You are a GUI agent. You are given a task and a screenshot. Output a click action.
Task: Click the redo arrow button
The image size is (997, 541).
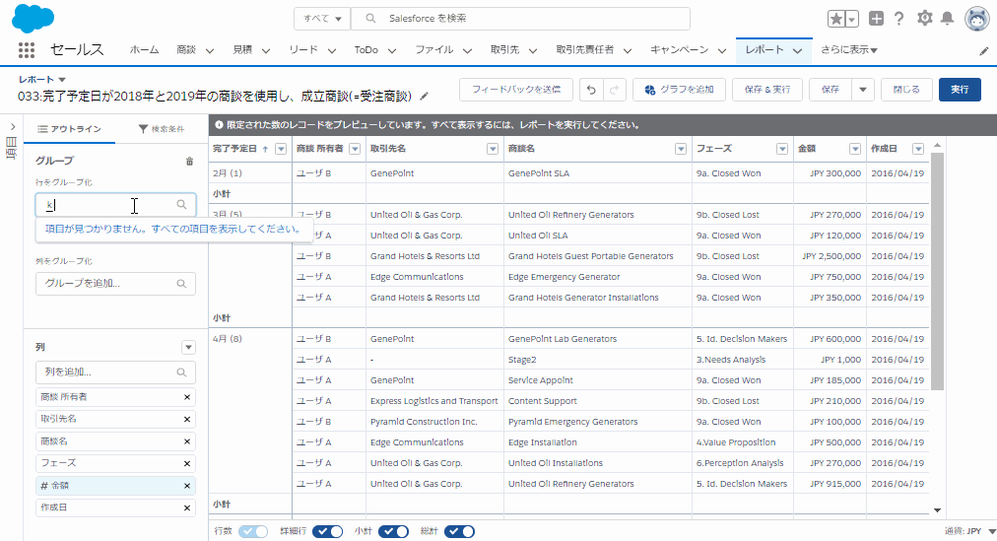pyautogui.click(x=614, y=90)
